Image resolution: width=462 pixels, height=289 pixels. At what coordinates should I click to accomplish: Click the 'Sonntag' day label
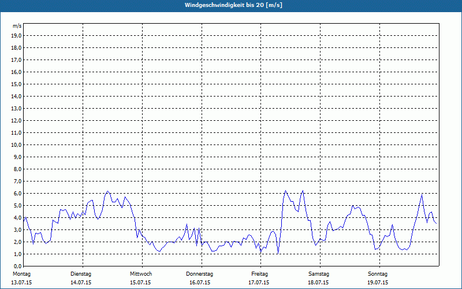(378, 274)
